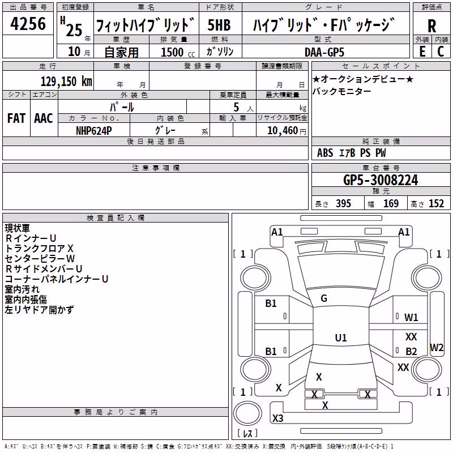Click the U1 mark on the roof

[x=341, y=337]
